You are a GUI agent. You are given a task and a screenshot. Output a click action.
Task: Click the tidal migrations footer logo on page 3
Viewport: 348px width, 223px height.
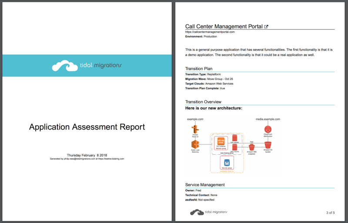tap(209, 212)
